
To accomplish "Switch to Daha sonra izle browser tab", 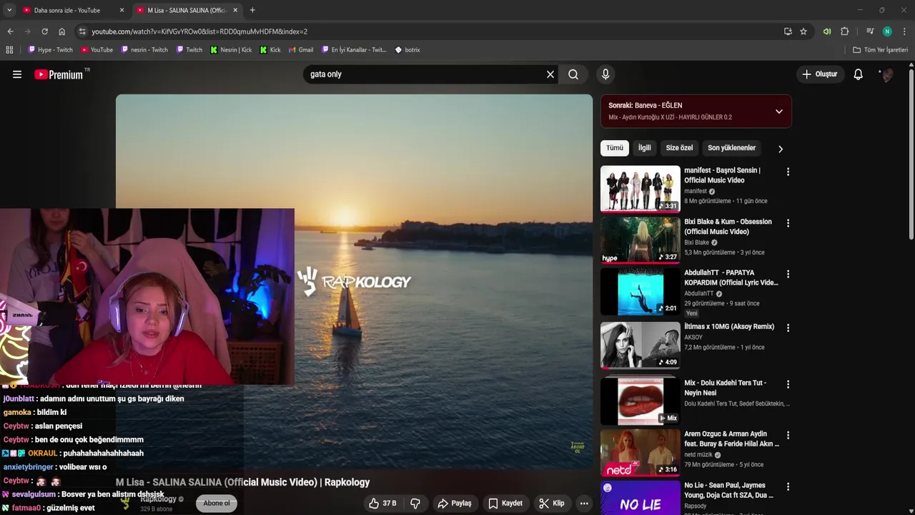I will (x=66, y=10).
